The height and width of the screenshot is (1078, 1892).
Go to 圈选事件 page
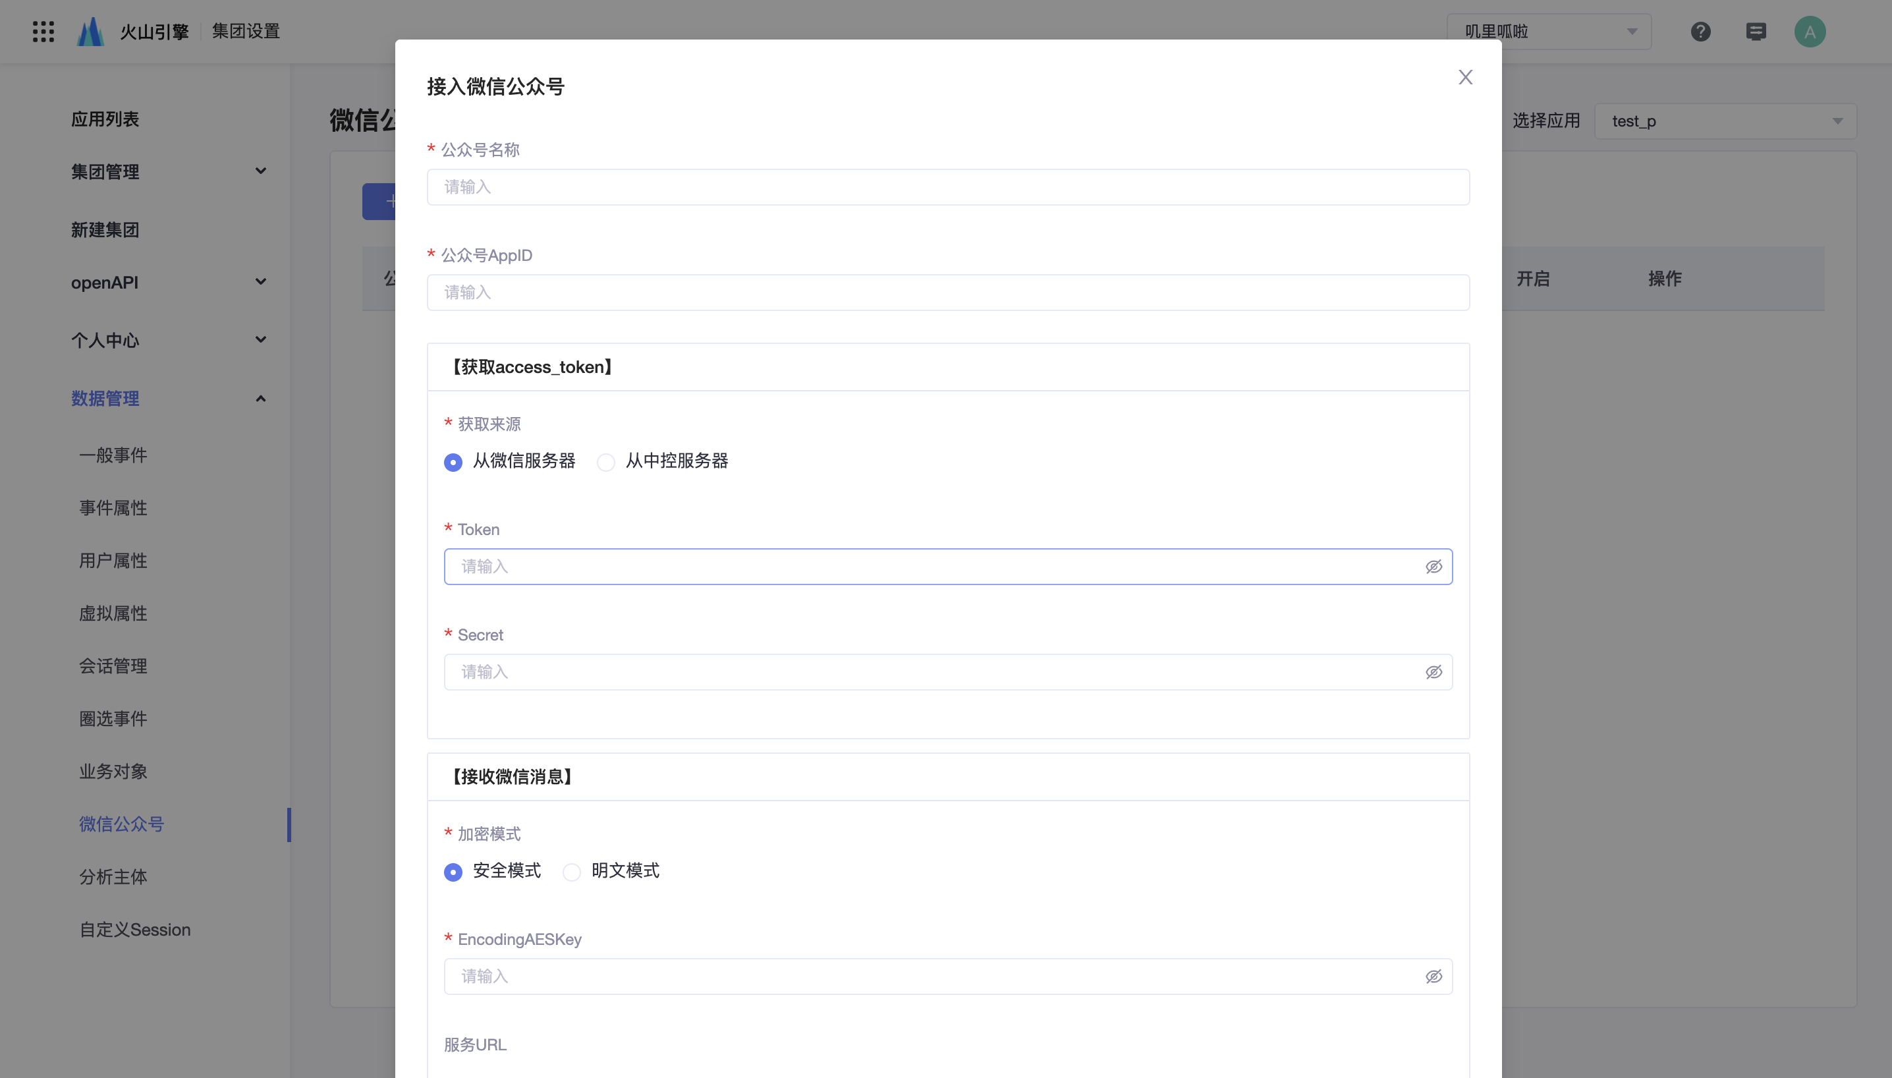click(x=113, y=718)
